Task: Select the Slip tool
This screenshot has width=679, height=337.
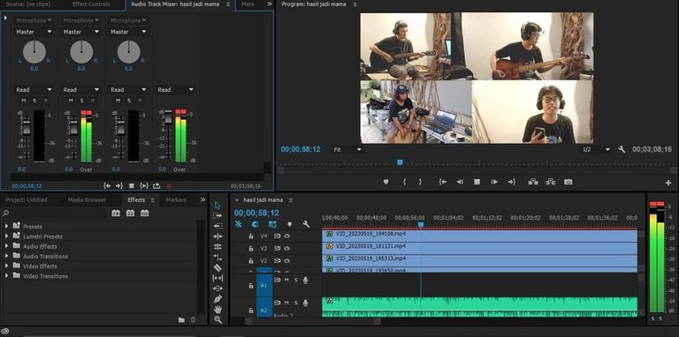Action: tap(217, 278)
